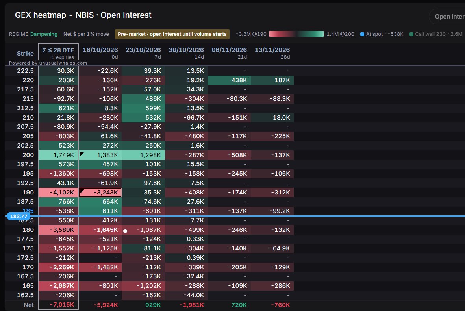Click the Net $ per 1% move label
Screen dimensions: 465x311
coord(86,34)
